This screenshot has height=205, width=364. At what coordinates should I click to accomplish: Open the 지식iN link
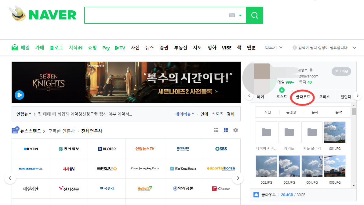75,48
